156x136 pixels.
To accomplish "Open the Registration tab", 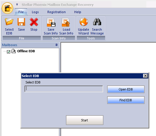I will pyautogui.click(x=56, y=12).
